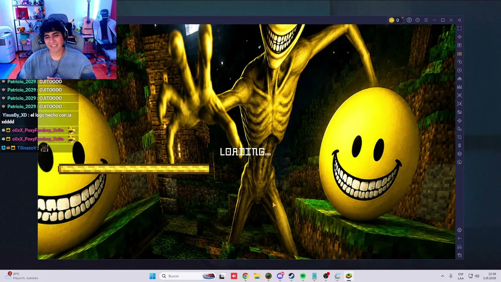Open Google Chrome from the taskbar

pos(245,276)
